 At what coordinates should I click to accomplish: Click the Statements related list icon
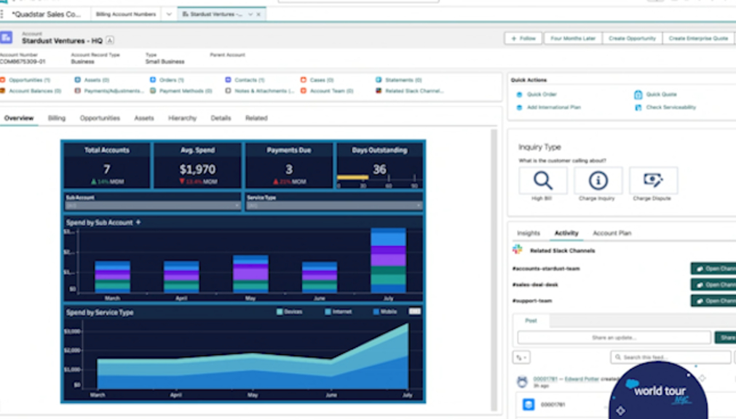pyautogui.click(x=379, y=80)
